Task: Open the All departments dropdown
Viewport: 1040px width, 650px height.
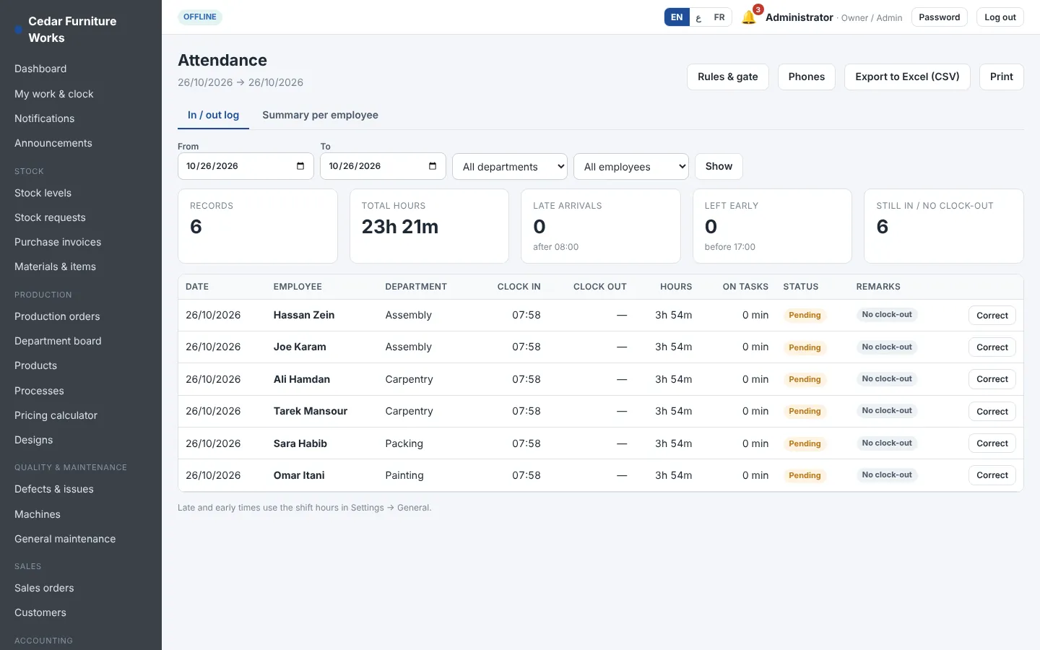Action: point(510,167)
